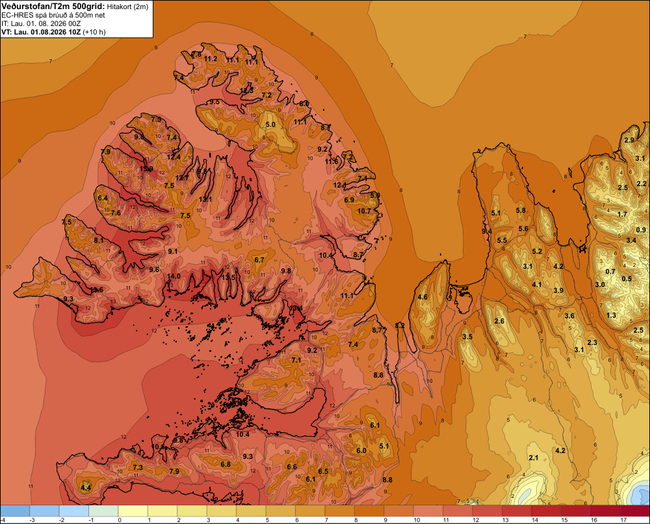Click the 3.5 temperature value
Viewport: 650px width, 524px height.
[x=467, y=337]
